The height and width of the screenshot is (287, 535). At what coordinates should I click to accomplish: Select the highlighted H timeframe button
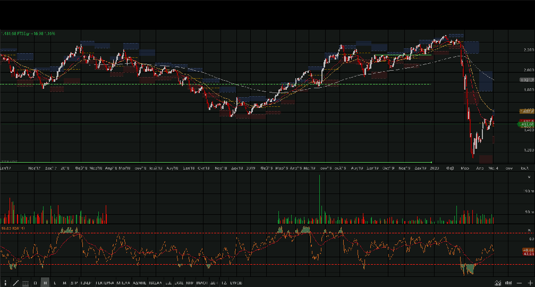tap(45, 283)
